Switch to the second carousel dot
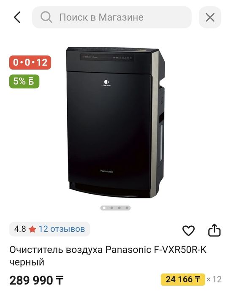 coord(111,208)
